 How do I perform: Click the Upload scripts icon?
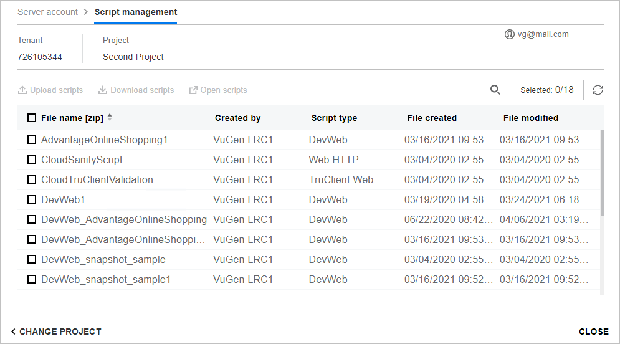pyautogui.click(x=23, y=90)
